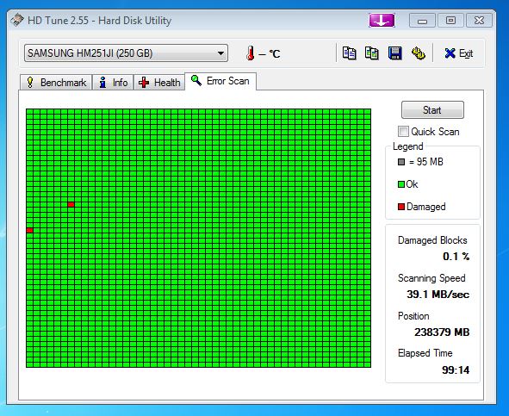The image size is (509, 416).
Task: Switch to the Health tab
Action: [x=159, y=83]
